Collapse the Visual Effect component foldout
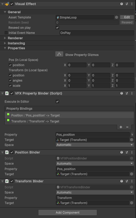The image size is (136, 218). [x=2, y=4]
